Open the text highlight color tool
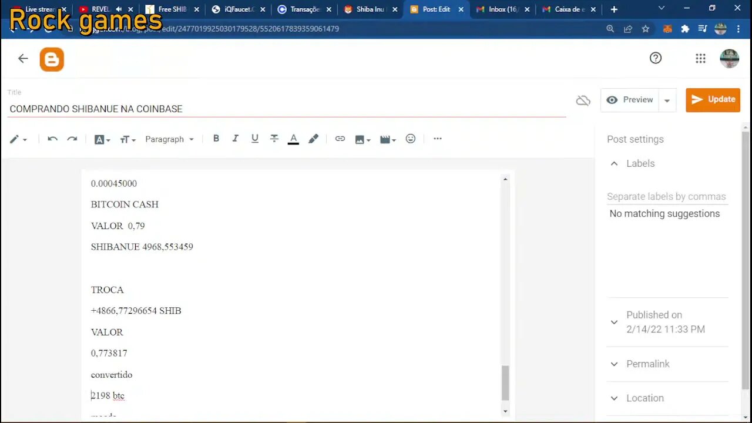Screen dimensions: 752x423 click(x=313, y=139)
